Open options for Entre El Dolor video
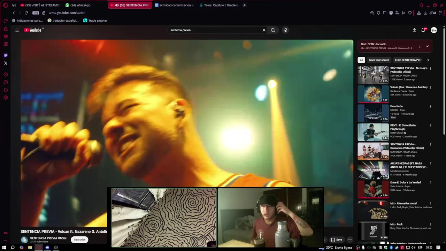The height and width of the screenshot is (251, 446). 431,183
